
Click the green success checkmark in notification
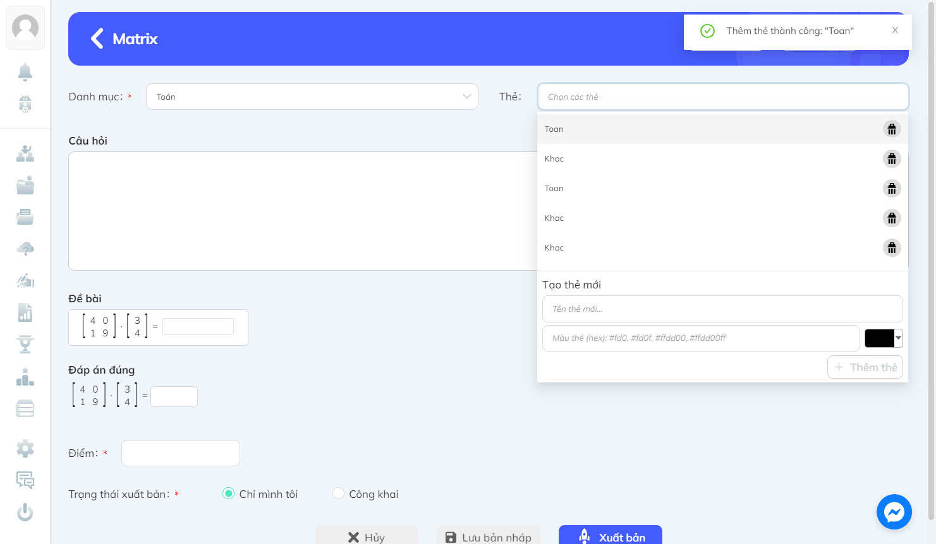click(708, 31)
